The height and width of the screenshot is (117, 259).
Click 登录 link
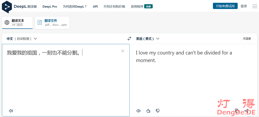pos(244,6)
